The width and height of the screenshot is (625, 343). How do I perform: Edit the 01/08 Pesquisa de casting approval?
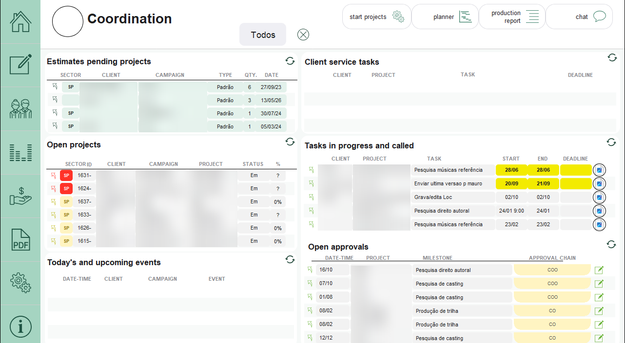click(599, 297)
